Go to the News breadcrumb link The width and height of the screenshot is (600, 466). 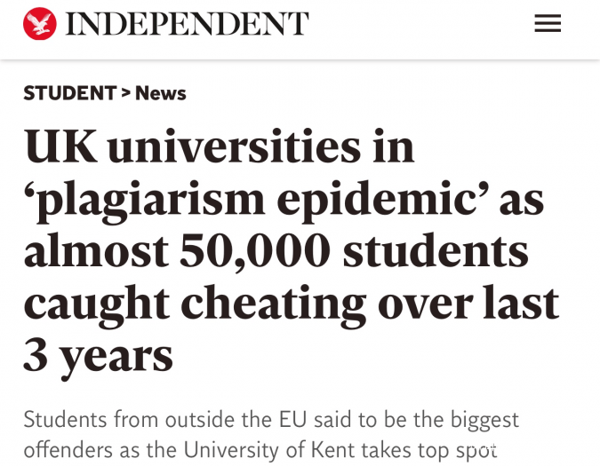tap(161, 93)
